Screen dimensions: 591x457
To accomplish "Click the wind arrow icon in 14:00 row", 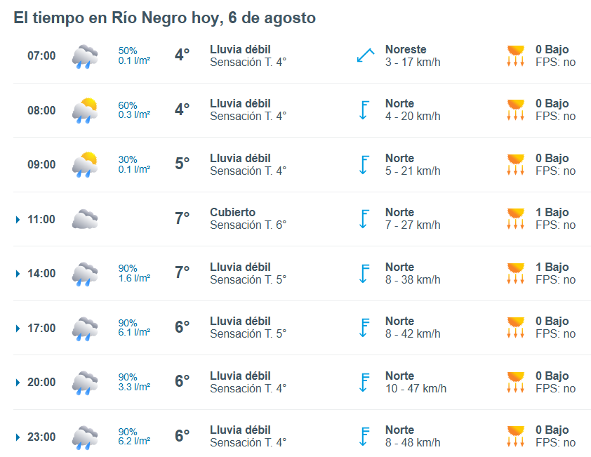I will pos(364,273).
